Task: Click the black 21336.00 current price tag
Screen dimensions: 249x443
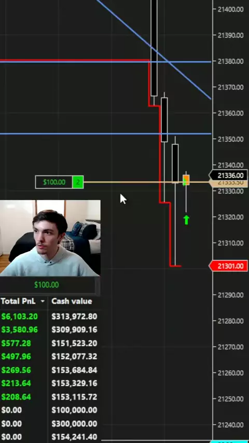Action: click(229, 175)
